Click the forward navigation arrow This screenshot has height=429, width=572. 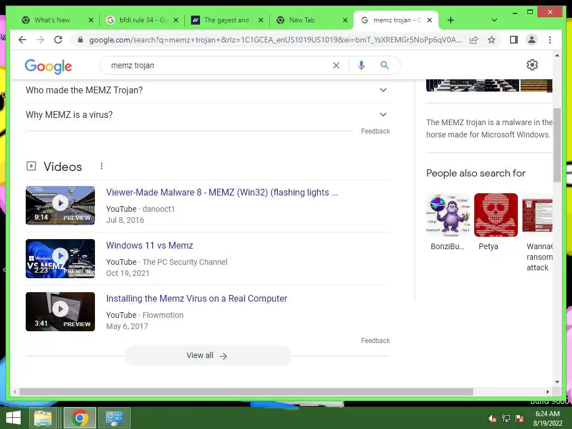click(40, 40)
